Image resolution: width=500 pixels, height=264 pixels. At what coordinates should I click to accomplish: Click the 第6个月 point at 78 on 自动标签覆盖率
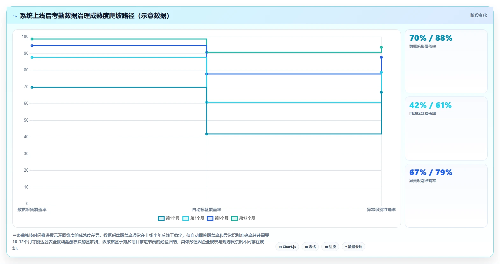(x=207, y=74)
